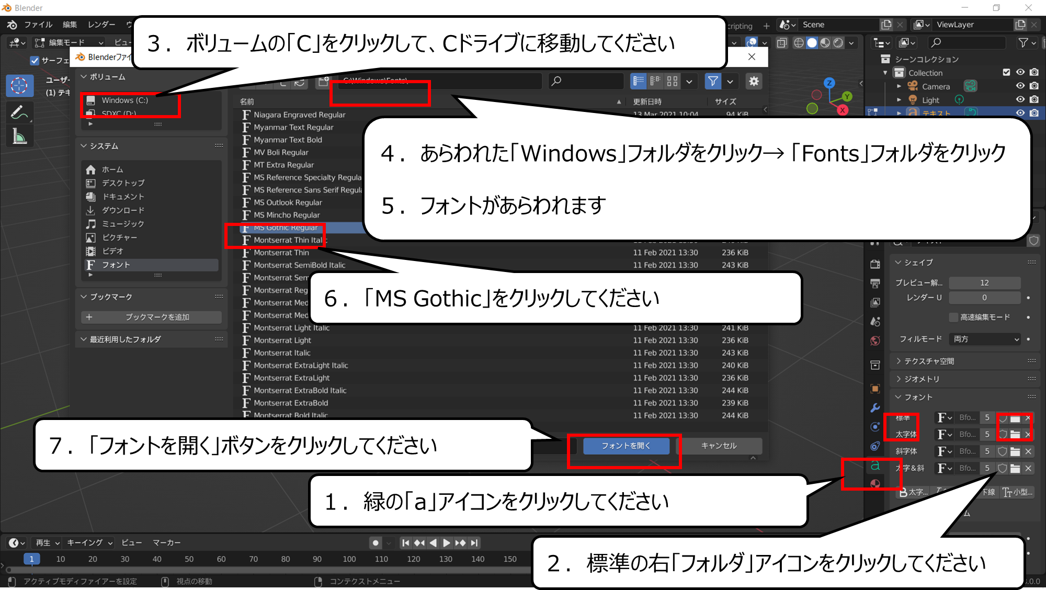Open the 編集 menu

coord(70,25)
